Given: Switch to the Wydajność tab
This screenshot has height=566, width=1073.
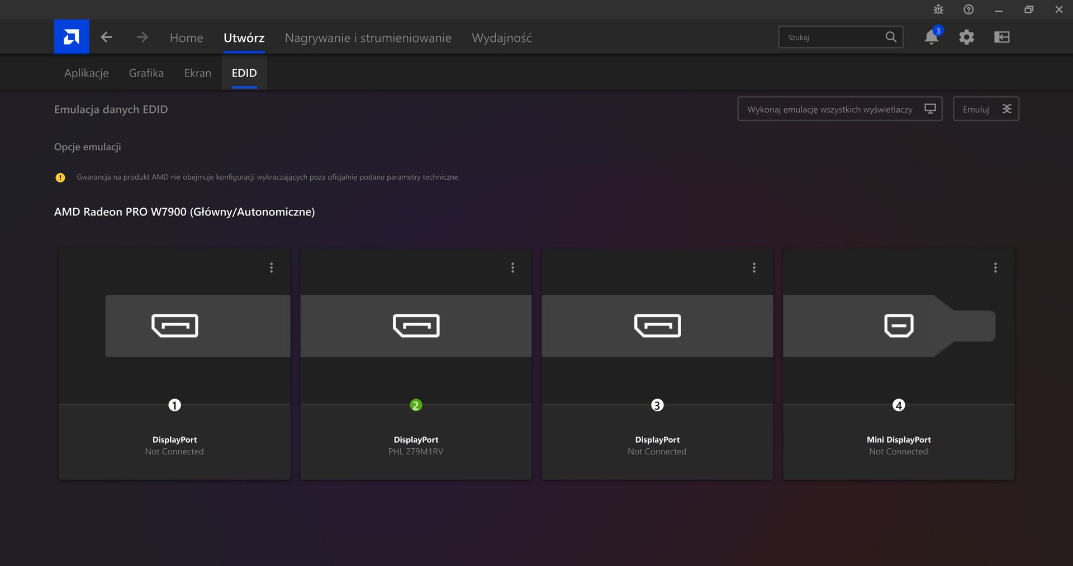Looking at the screenshot, I should coord(502,38).
